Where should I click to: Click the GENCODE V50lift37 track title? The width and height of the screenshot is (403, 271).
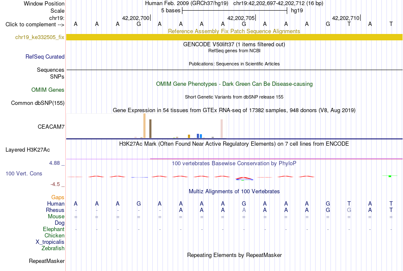pyautogui.click(x=234, y=44)
